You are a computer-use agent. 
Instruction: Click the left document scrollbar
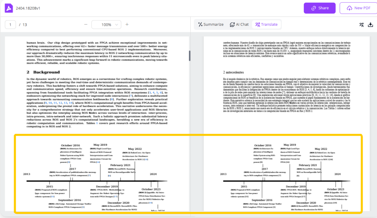189,55
